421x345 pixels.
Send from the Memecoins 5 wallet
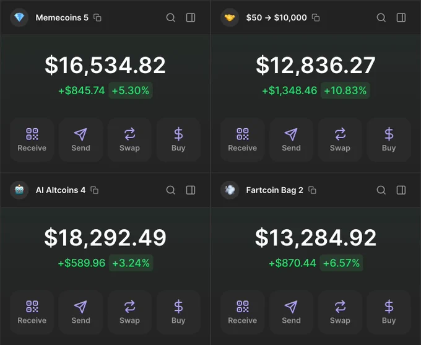(81, 140)
